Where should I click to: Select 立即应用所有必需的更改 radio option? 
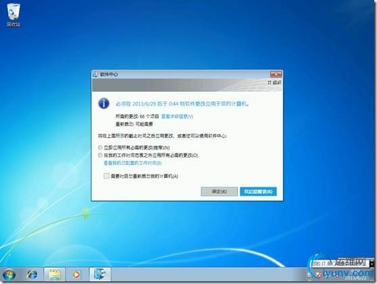[x=100, y=147]
